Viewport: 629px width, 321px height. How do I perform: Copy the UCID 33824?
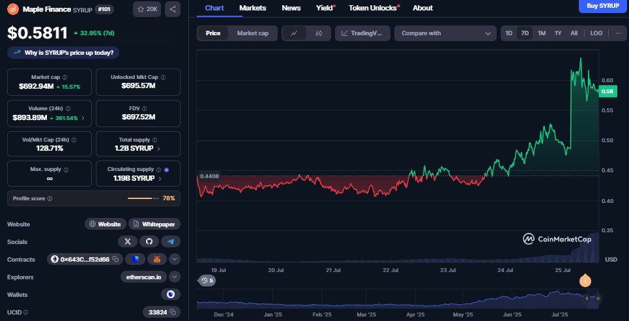(173, 312)
